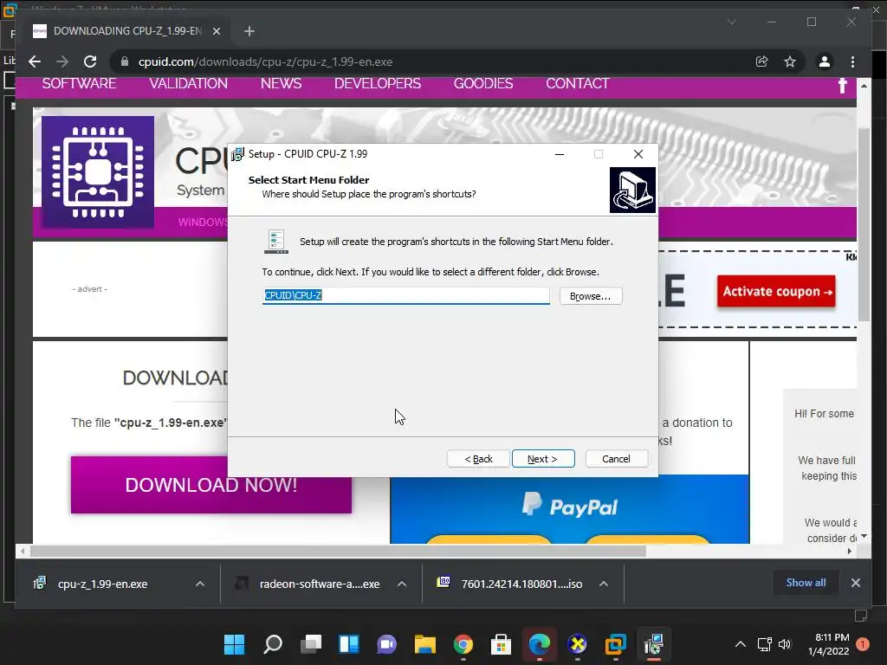Close the DOWNLOADING CPU-Z tab

click(216, 31)
